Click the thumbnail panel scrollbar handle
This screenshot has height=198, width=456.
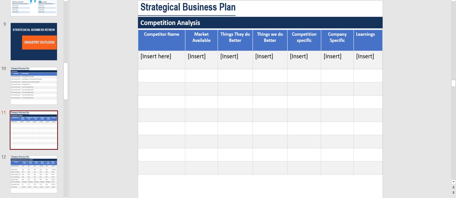point(66,81)
